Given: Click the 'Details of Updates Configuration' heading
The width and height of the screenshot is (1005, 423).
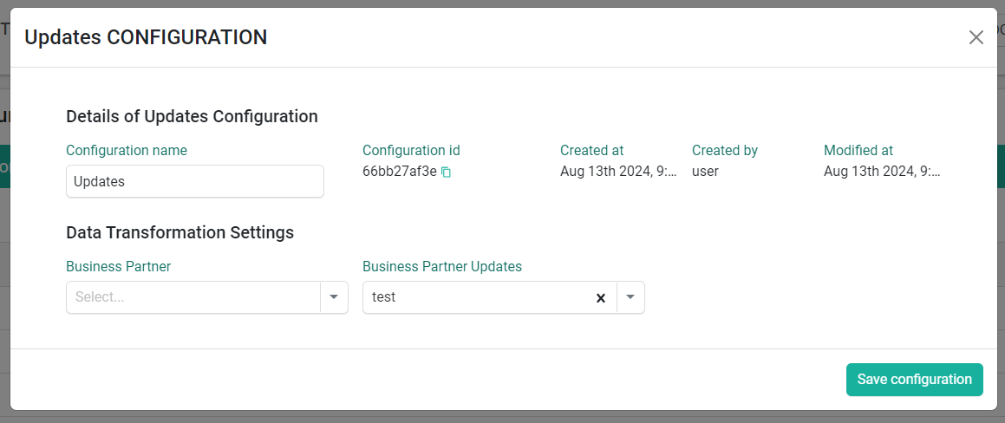Looking at the screenshot, I should click(193, 117).
